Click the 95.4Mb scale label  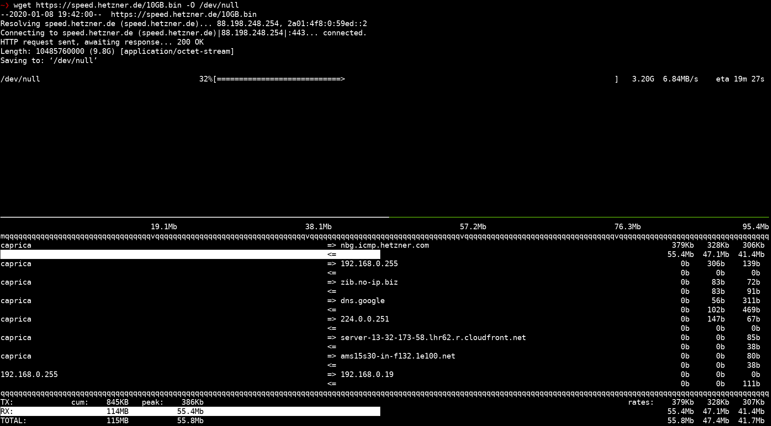coord(756,227)
